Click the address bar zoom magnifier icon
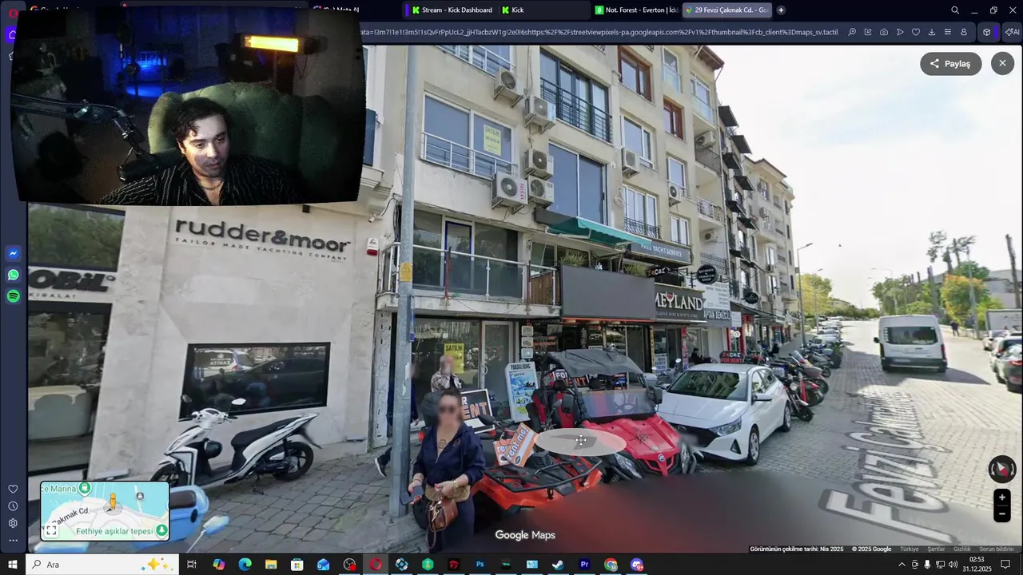1023x575 pixels. [x=852, y=32]
